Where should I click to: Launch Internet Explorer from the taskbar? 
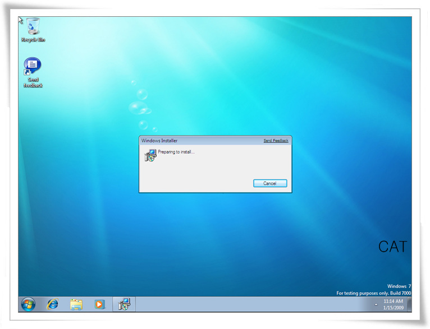52,304
